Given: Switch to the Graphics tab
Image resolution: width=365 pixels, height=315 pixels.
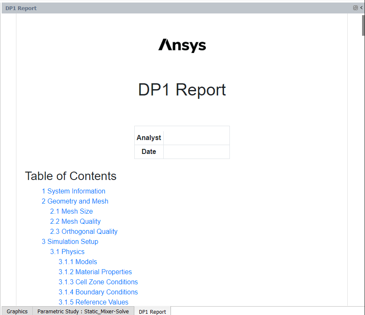Looking at the screenshot, I should click(16, 311).
